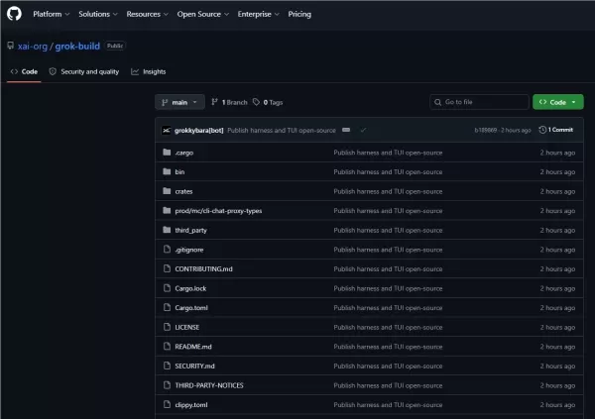Click the bin folder icon
The width and height of the screenshot is (595, 419).
[167, 171]
